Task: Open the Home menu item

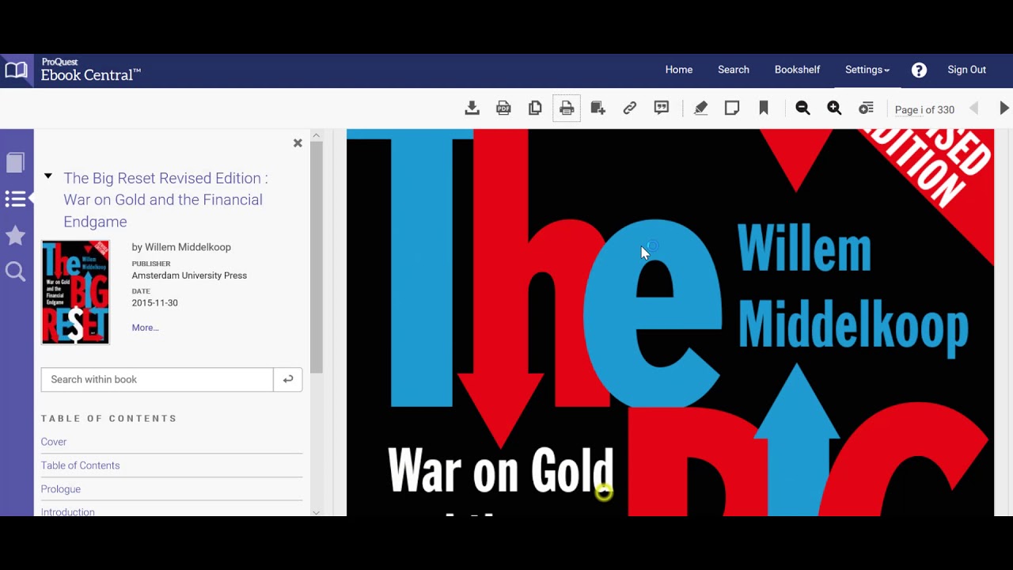Action: pos(679,70)
